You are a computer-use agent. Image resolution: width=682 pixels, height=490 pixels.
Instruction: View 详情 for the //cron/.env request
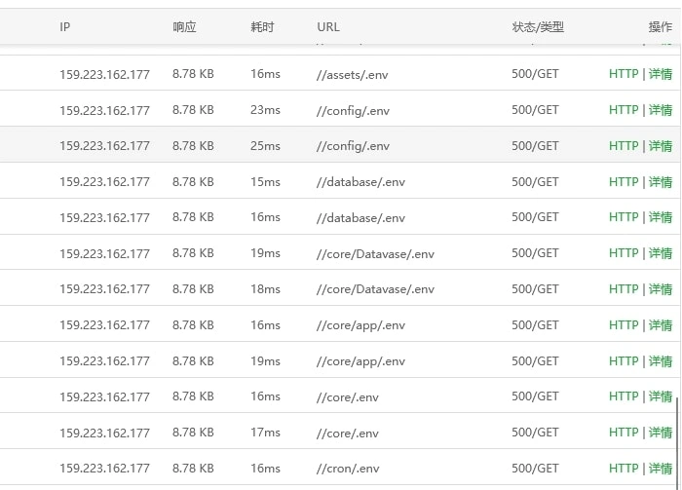(x=661, y=469)
